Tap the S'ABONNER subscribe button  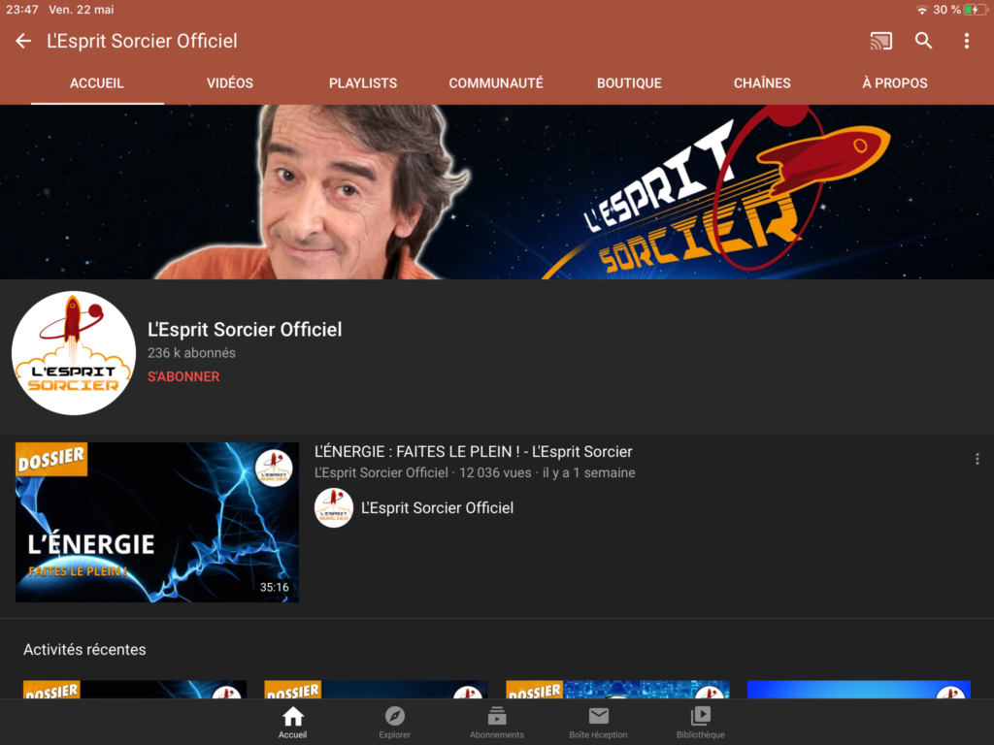[x=183, y=376]
